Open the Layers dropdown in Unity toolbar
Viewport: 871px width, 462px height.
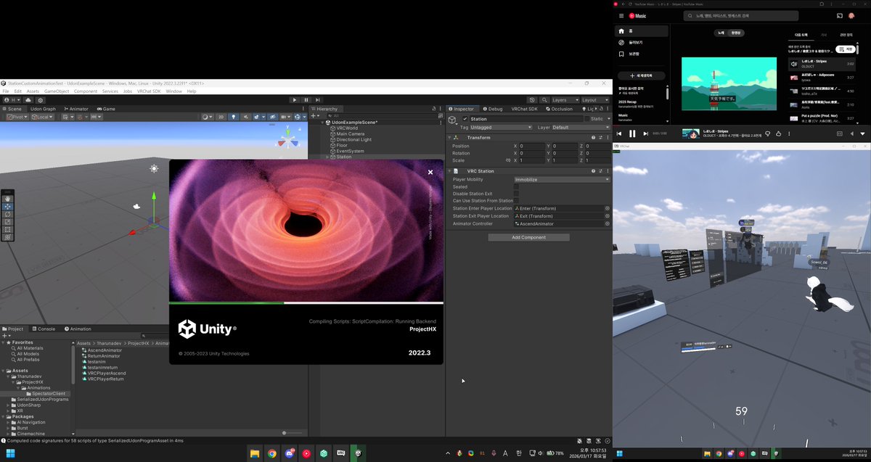click(564, 100)
